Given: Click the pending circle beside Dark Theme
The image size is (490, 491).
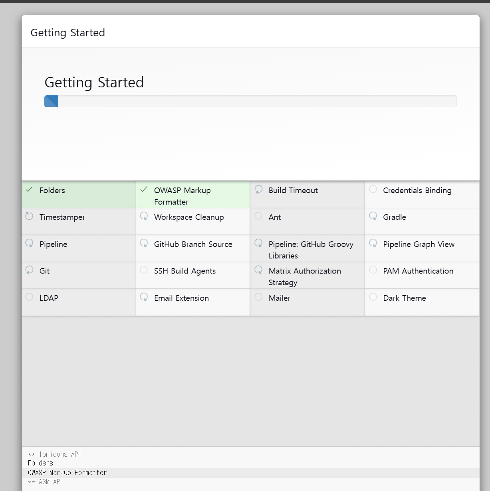Looking at the screenshot, I should point(373,297).
